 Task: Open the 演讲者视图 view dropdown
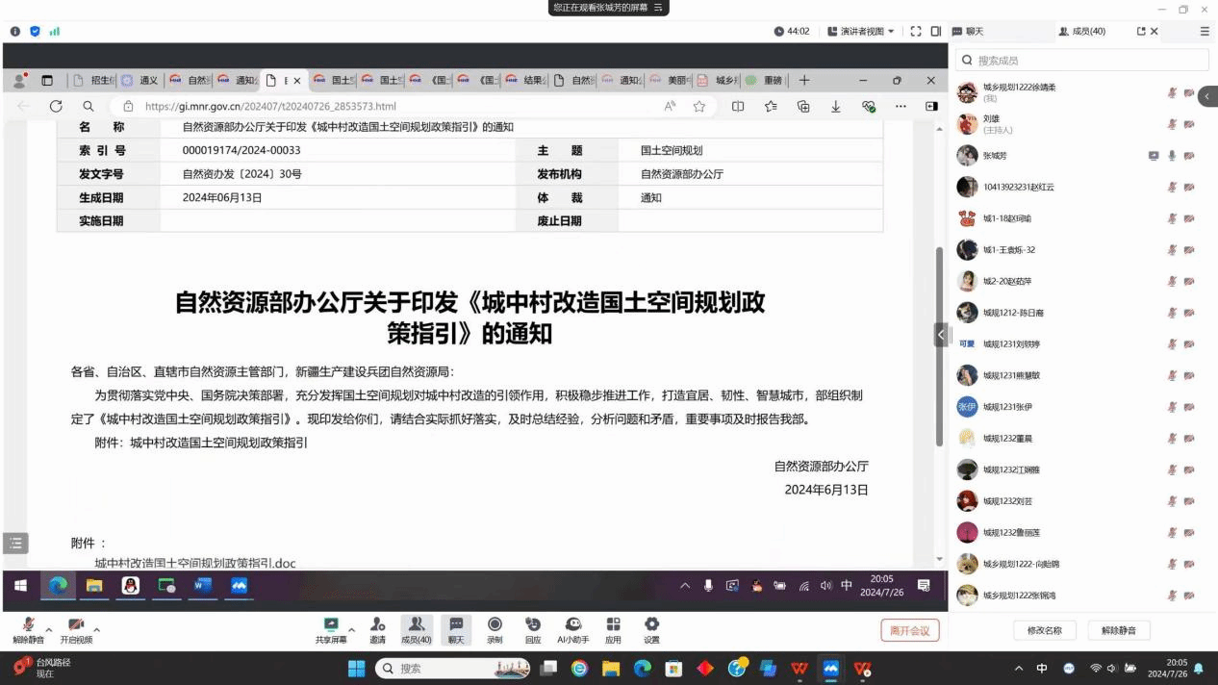coord(861,32)
